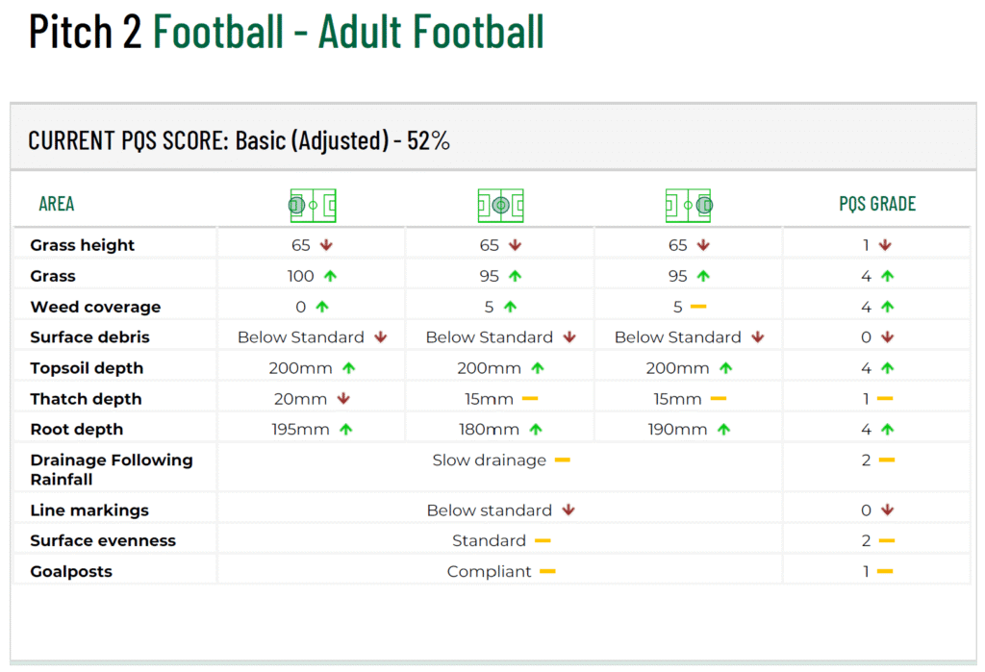985x672 pixels.
Task: Click the red down arrow beside Grass height grade
Action: pos(885,245)
